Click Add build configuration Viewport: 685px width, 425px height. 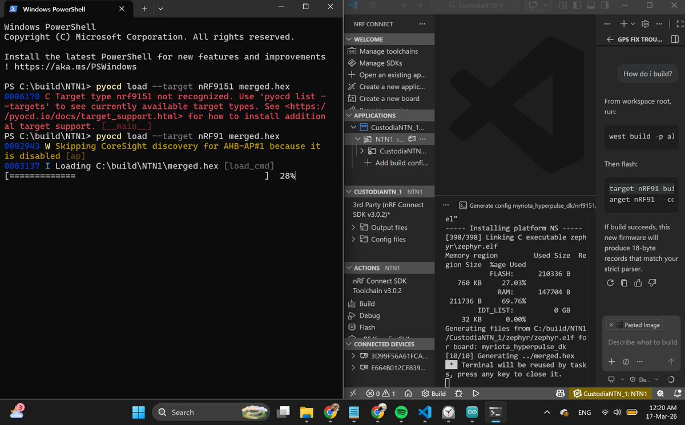click(396, 163)
